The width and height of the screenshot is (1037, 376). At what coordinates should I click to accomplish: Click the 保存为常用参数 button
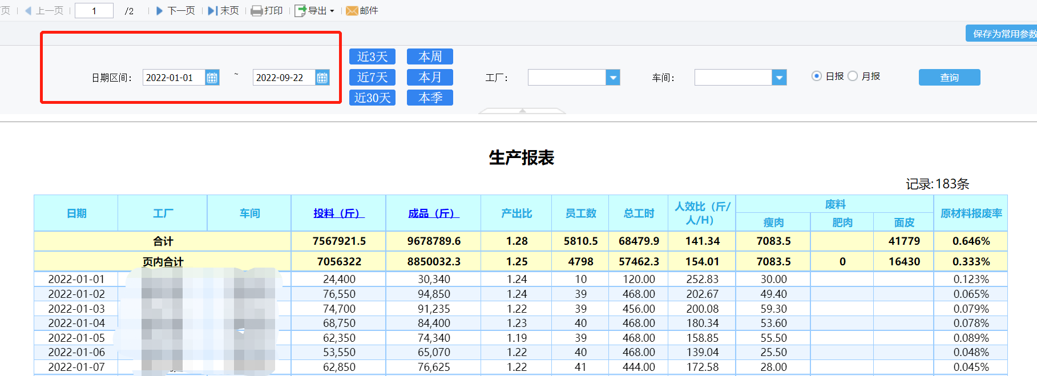[x=1001, y=34]
